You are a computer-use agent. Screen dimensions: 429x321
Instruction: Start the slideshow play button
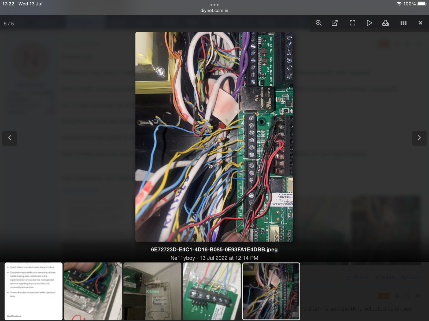[x=369, y=23]
